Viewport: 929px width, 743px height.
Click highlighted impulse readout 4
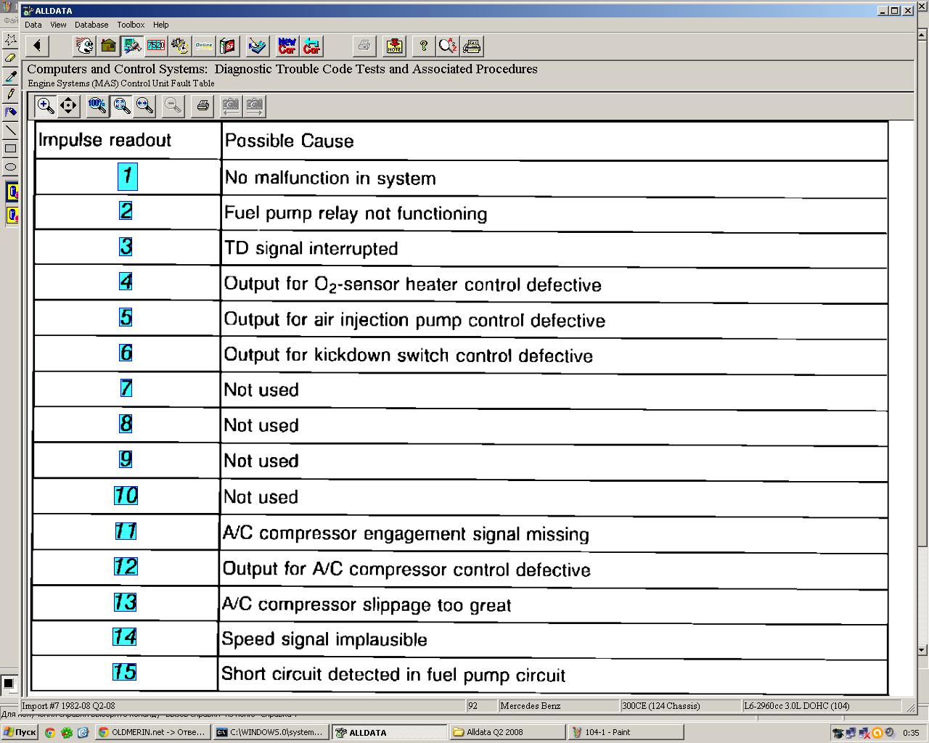click(126, 282)
